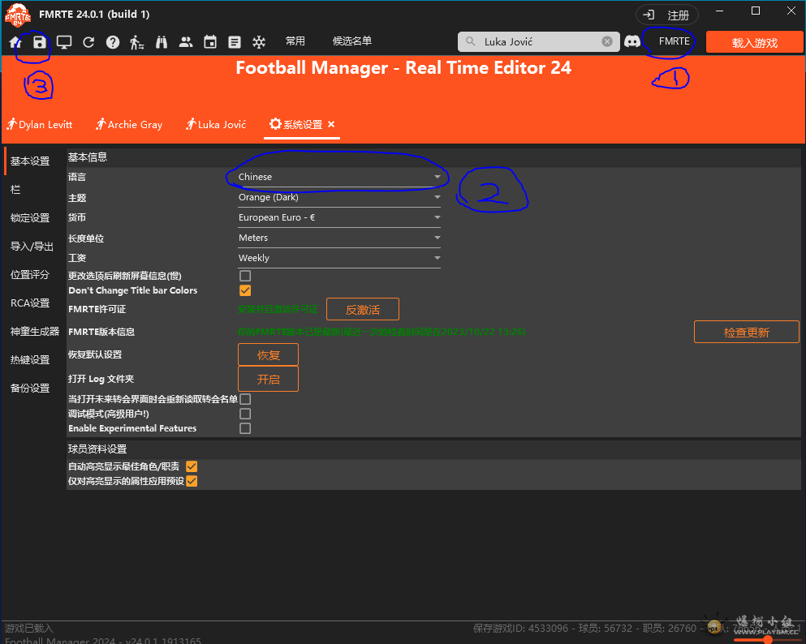Open the 工资 Weekly dropdown
Viewport: 806px width, 644px height.
339,258
